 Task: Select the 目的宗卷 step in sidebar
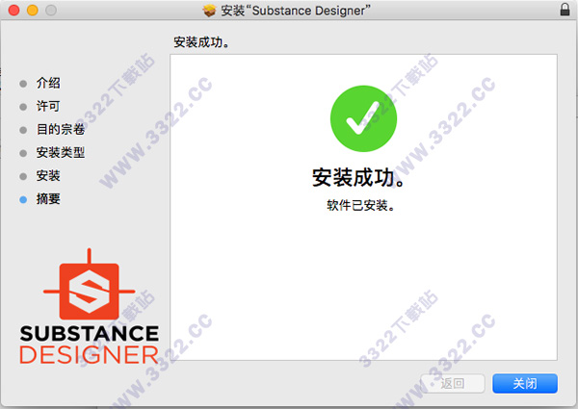coord(61,129)
